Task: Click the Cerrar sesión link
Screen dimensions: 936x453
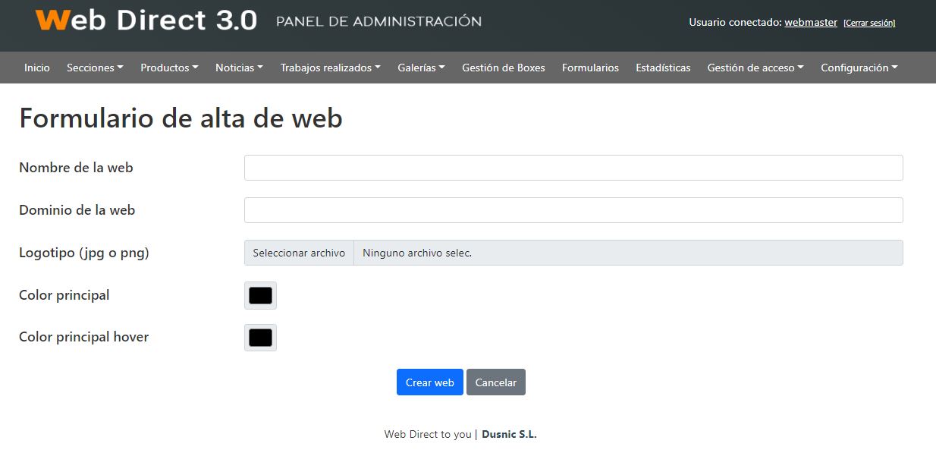Action: (869, 23)
